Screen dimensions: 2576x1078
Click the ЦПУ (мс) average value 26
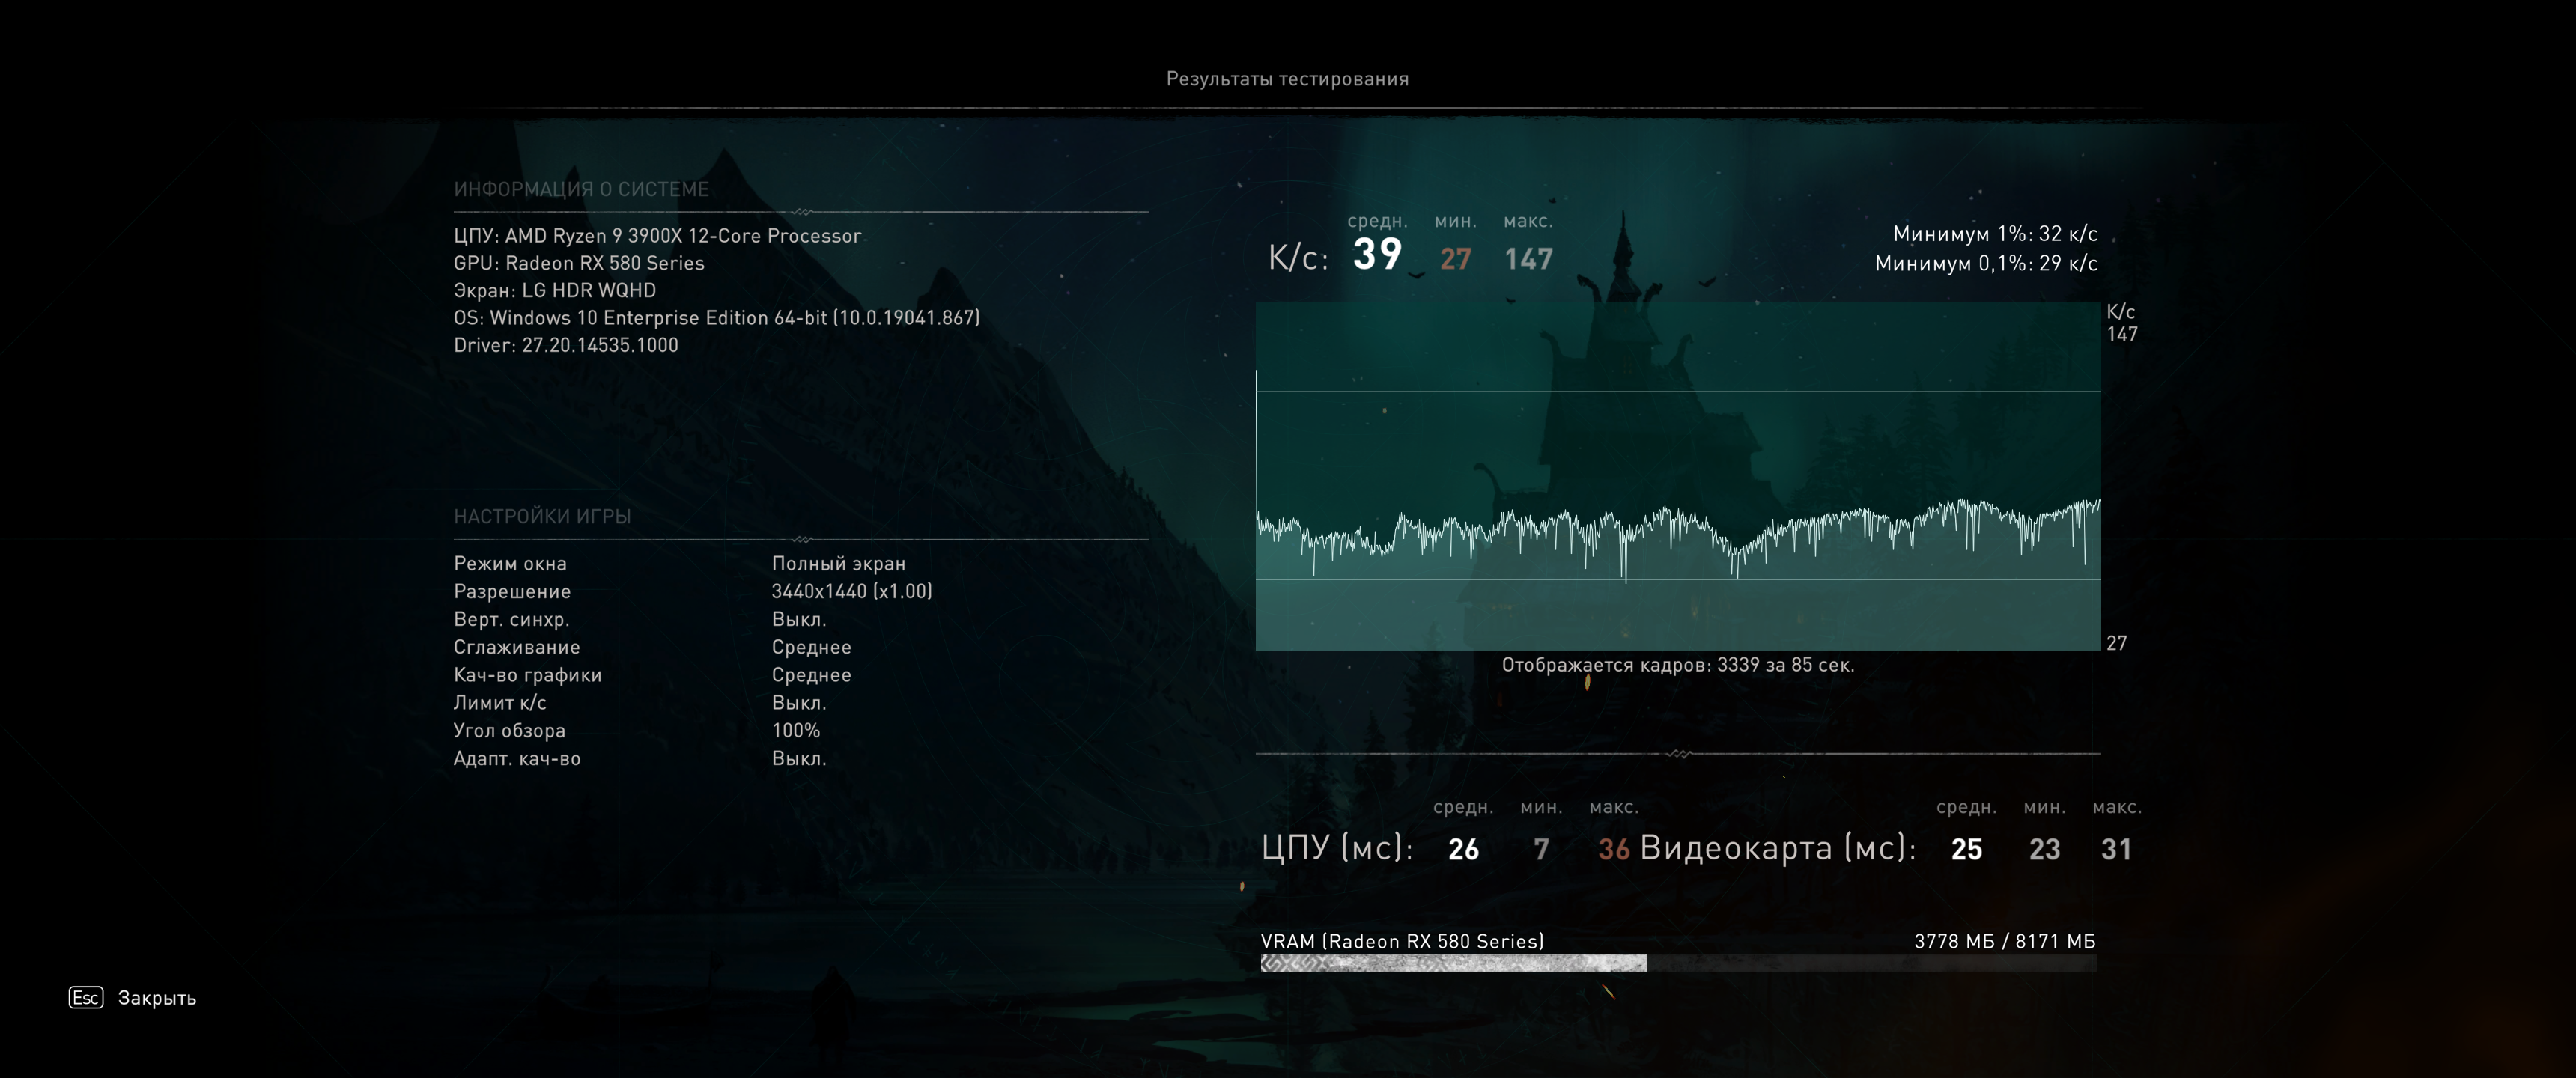(1463, 849)
